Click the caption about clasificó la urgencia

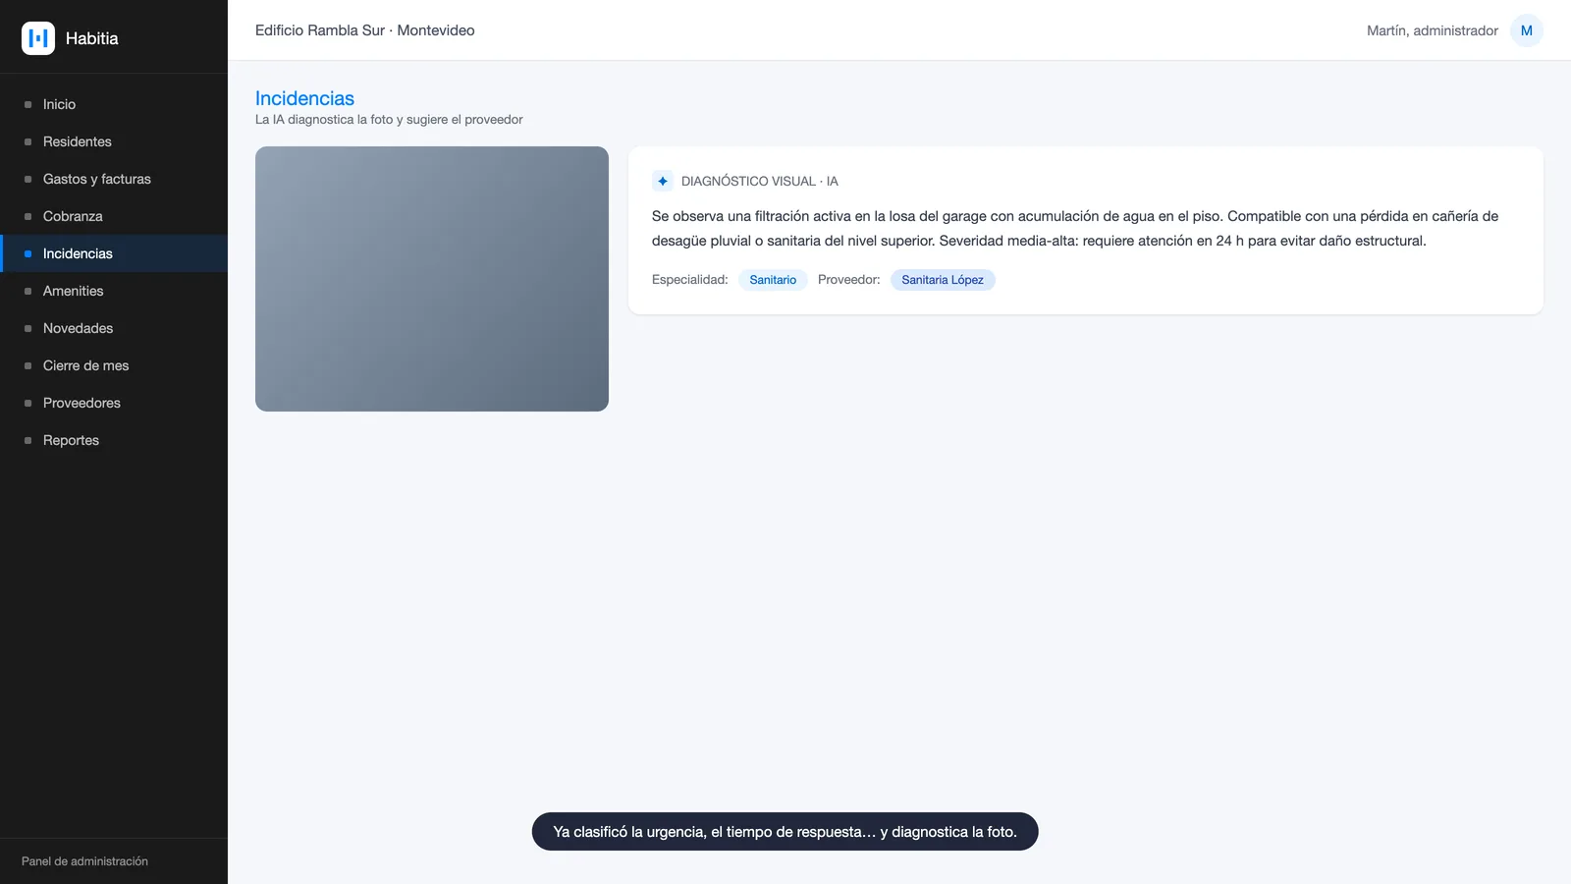[x=785, y=832]
